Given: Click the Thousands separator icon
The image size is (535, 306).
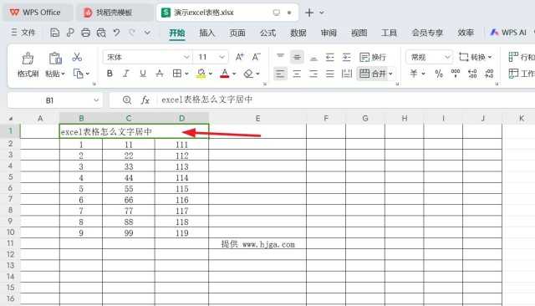Looking at the screenshot, I should tap(456, 74).
